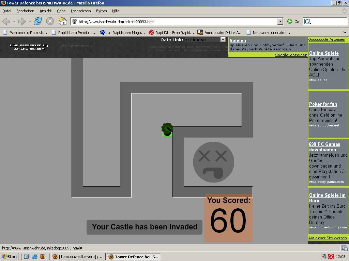Click the Auf dieser Site werben link

tap(328, 238)
